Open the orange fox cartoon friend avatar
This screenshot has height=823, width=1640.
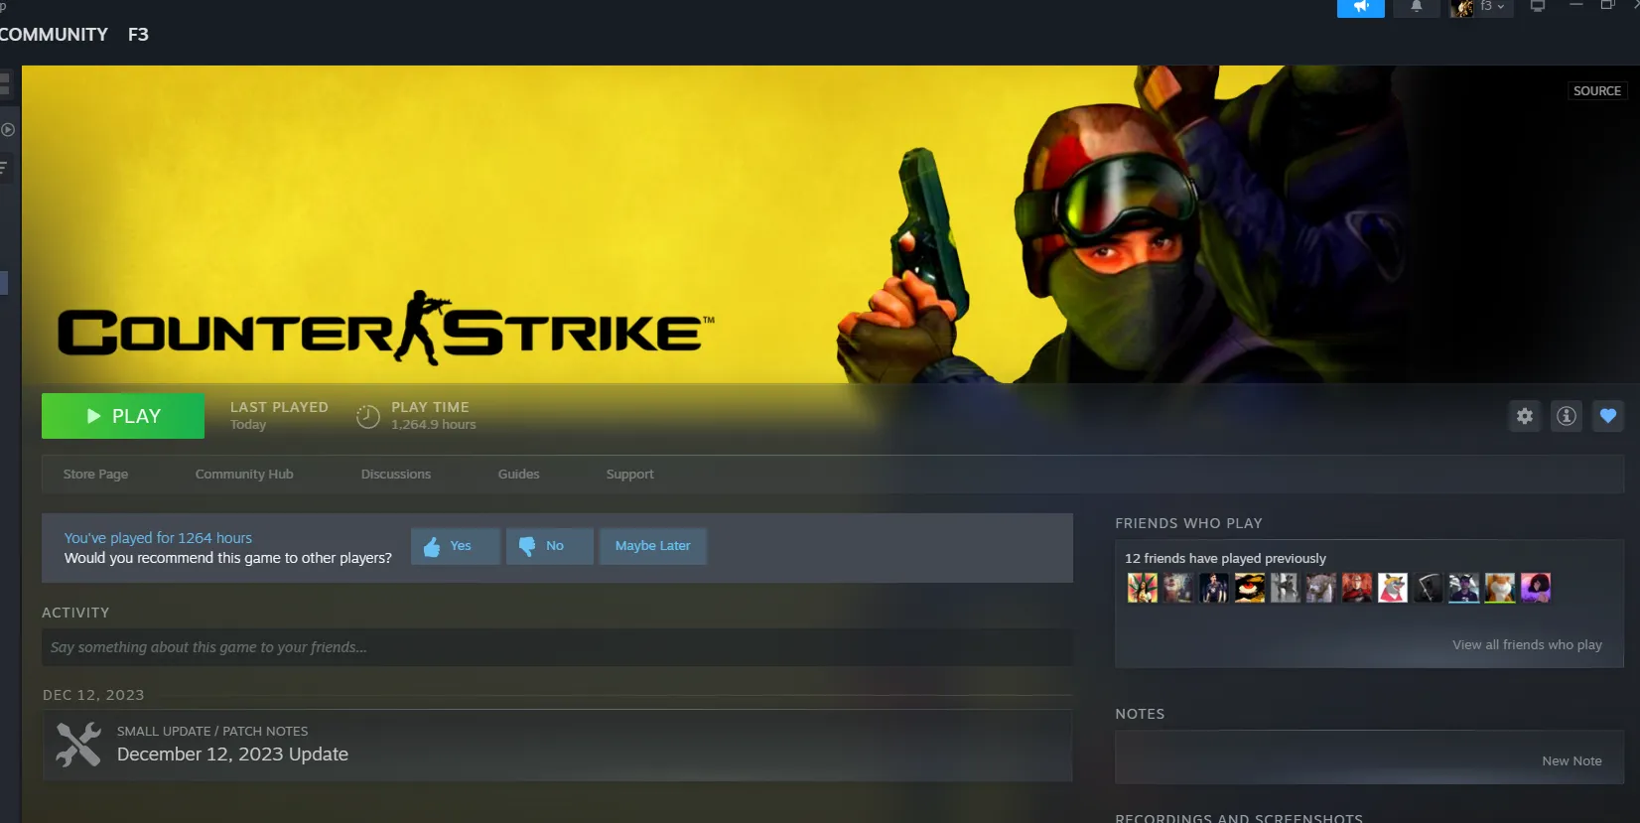pyautogui.click(x=1393, y=588)
